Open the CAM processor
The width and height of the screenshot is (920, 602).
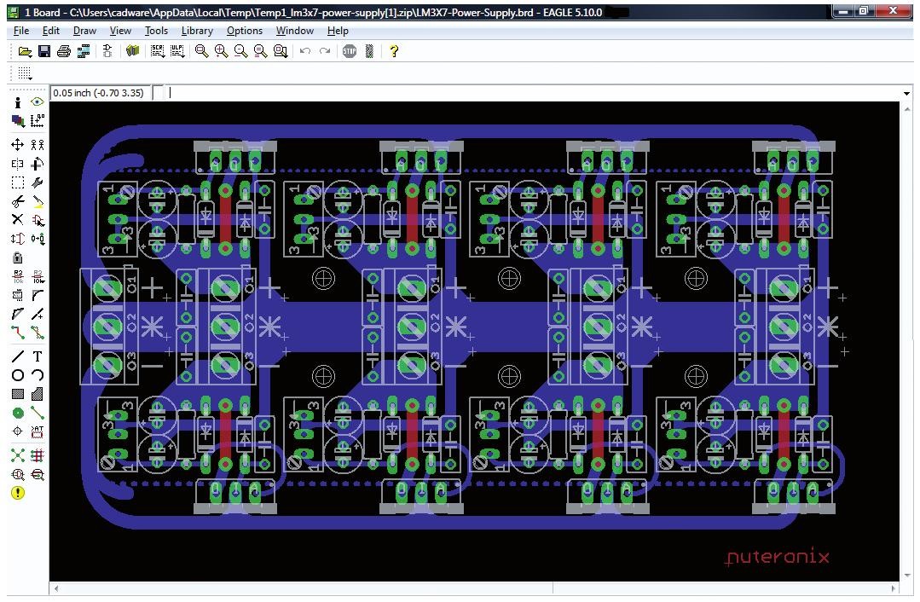[x=84, y=52]
